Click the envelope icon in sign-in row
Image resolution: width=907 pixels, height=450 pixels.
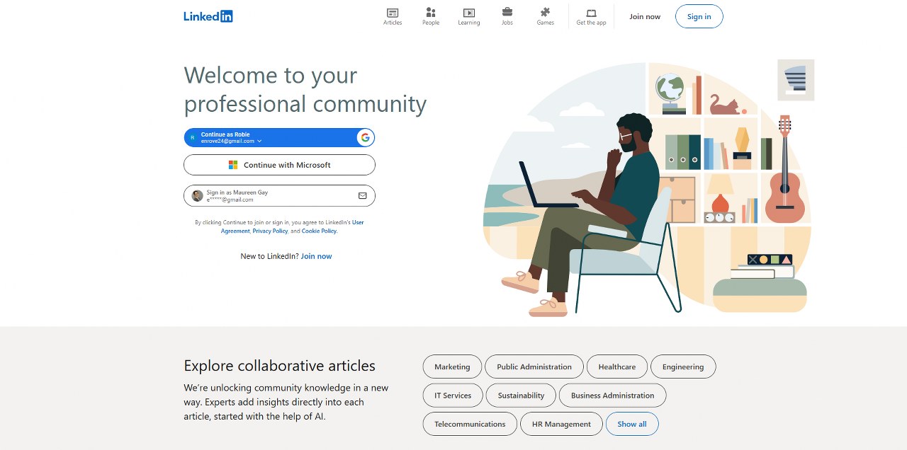point(362,196)
